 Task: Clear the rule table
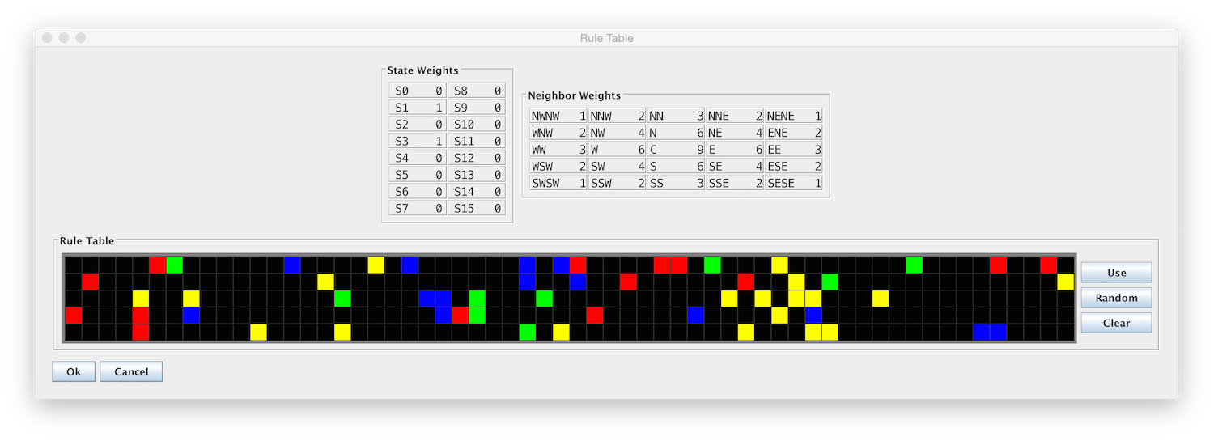coord(1116,323)
